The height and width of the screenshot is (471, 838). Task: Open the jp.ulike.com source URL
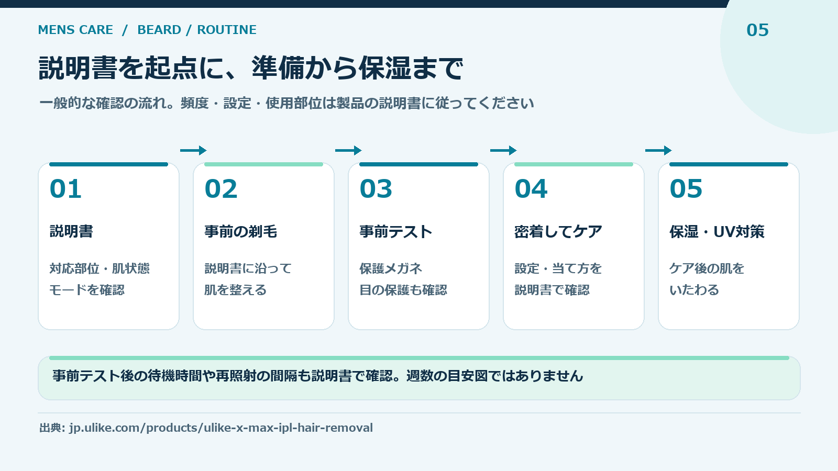[x=221, y=428]
